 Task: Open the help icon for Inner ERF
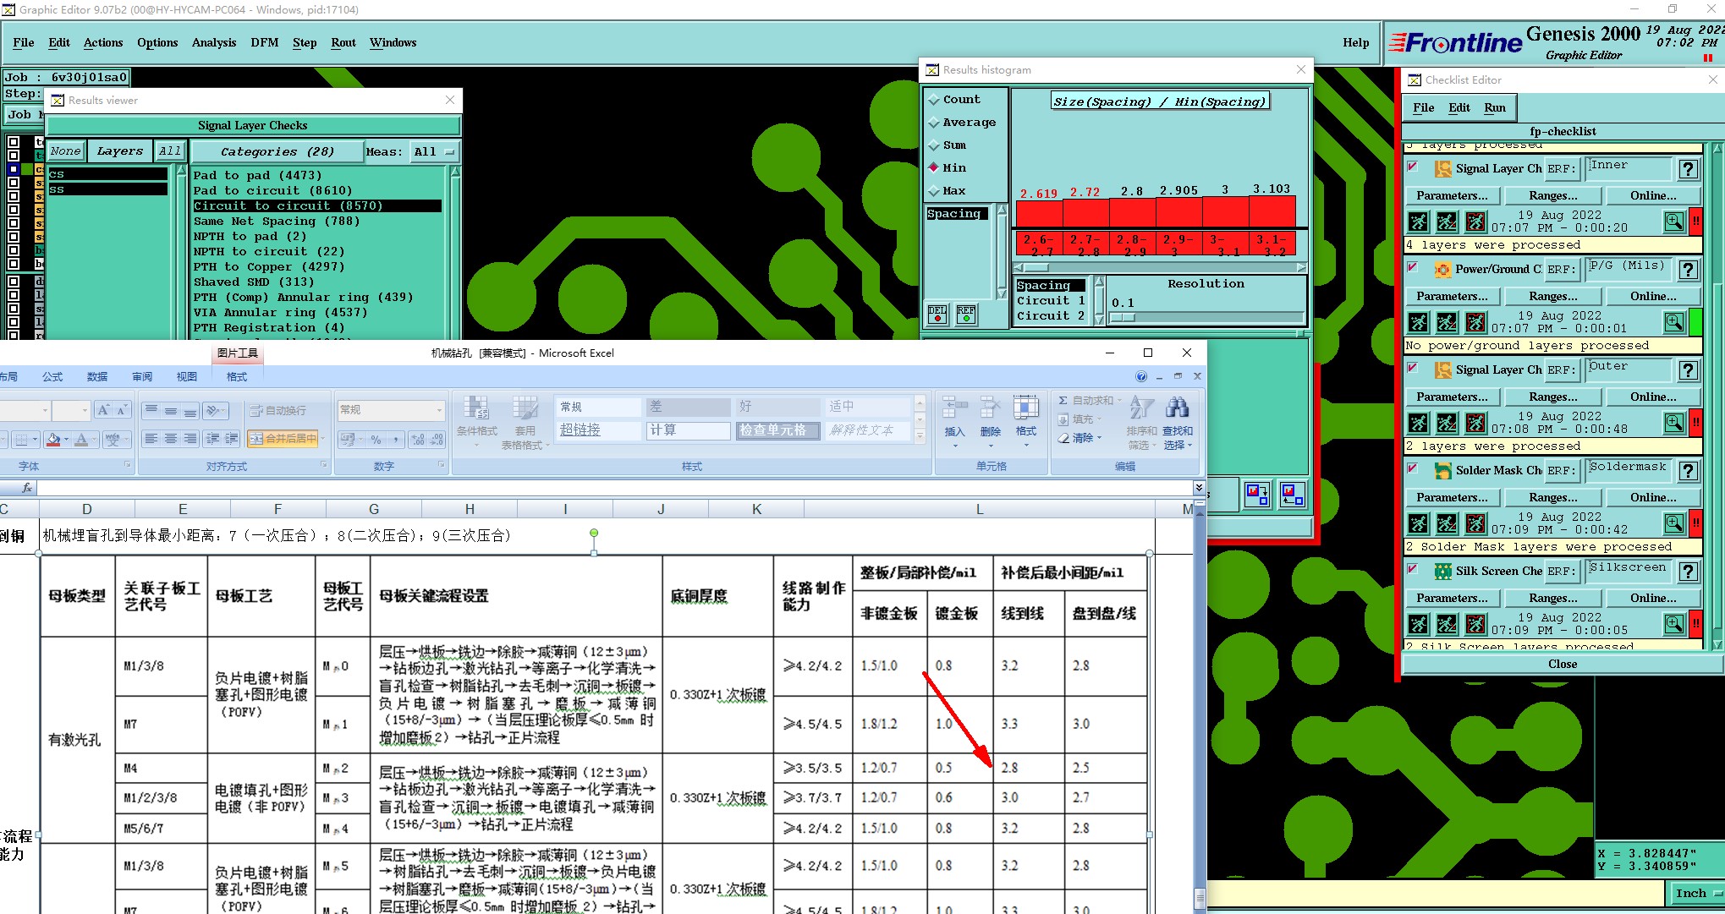(1689, 169)
